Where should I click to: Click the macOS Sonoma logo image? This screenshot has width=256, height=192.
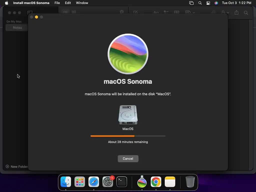(128, 54)
